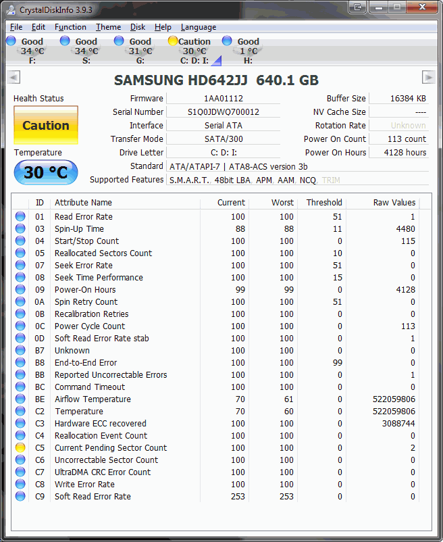Open the File menu
Image resolution: width=443 pixels, height=542 pixels.
click(16, 27)
